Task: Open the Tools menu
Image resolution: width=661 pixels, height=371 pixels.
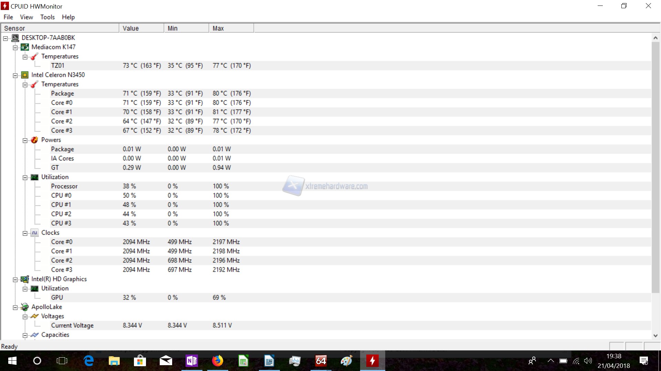Action: [48, 17]
